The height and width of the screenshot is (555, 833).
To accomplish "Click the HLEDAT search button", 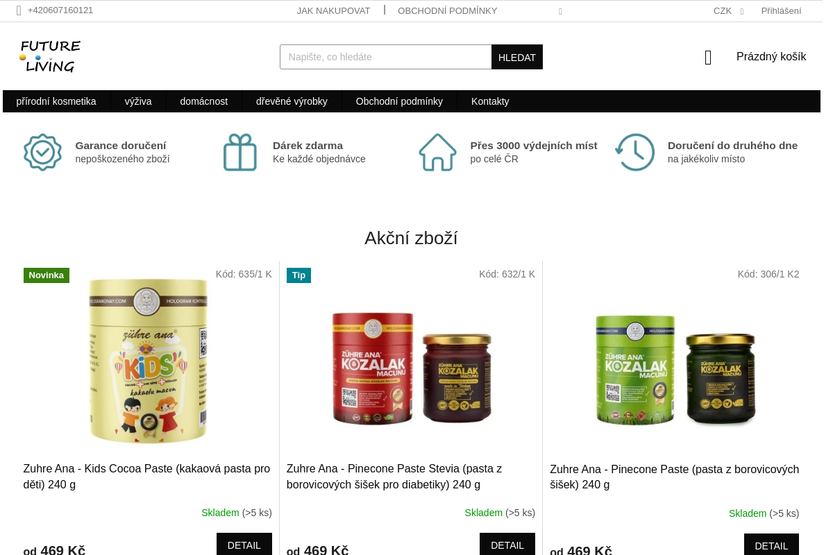I will 517,57.
